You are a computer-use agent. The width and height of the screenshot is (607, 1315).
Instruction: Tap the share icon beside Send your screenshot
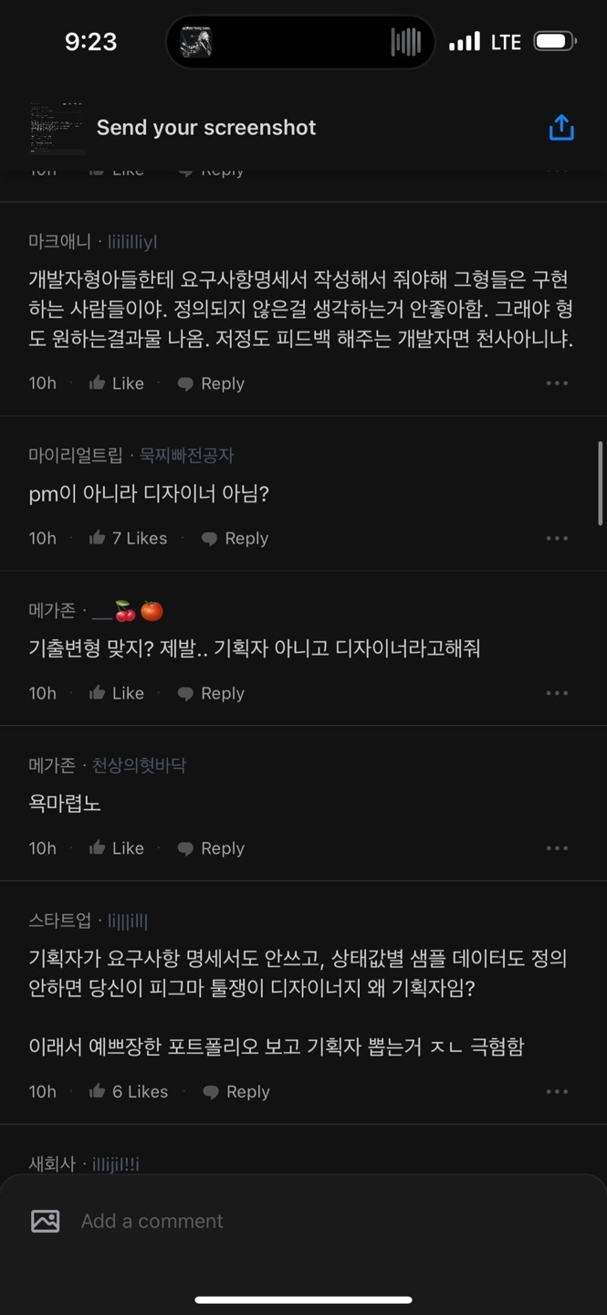561,127
